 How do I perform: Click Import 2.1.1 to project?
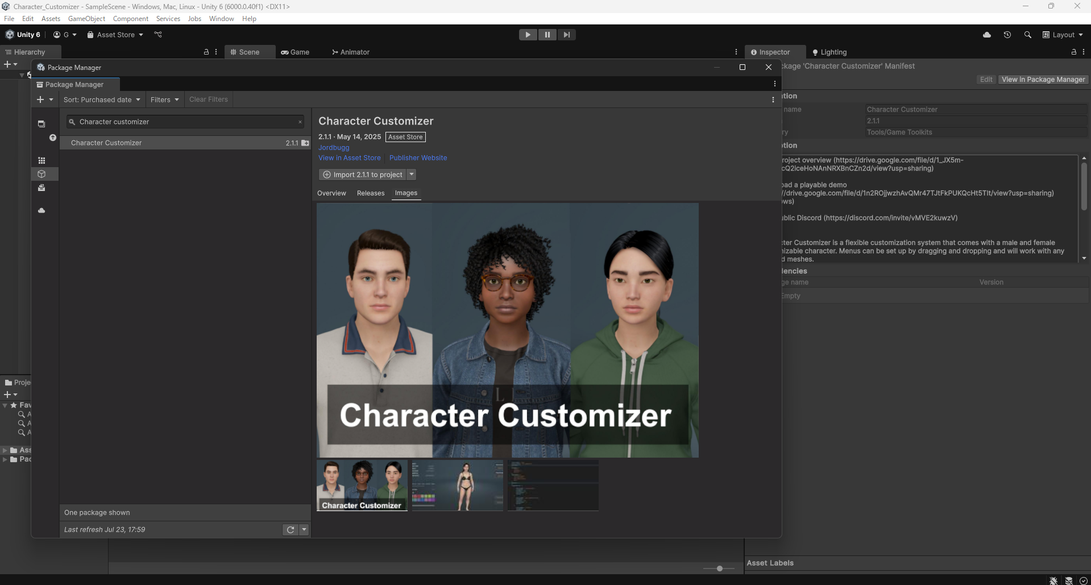[x=362, y=175]
